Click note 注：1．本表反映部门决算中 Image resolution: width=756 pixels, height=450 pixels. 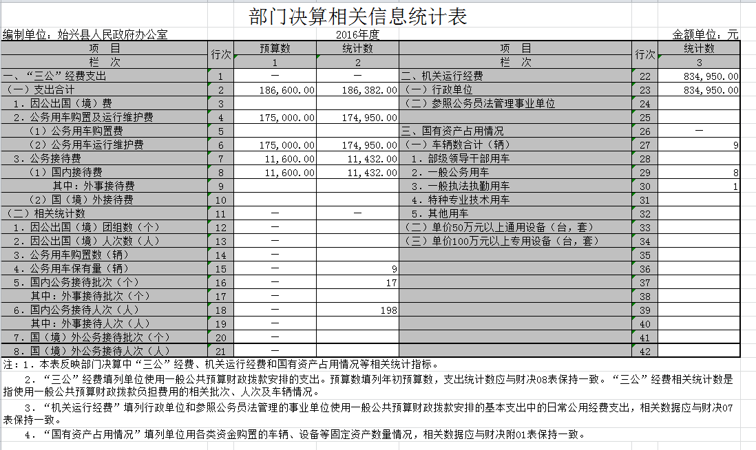pos(221,364)
